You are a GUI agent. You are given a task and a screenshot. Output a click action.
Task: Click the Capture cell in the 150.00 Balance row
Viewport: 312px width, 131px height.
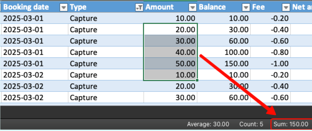(x=106, y=63)
